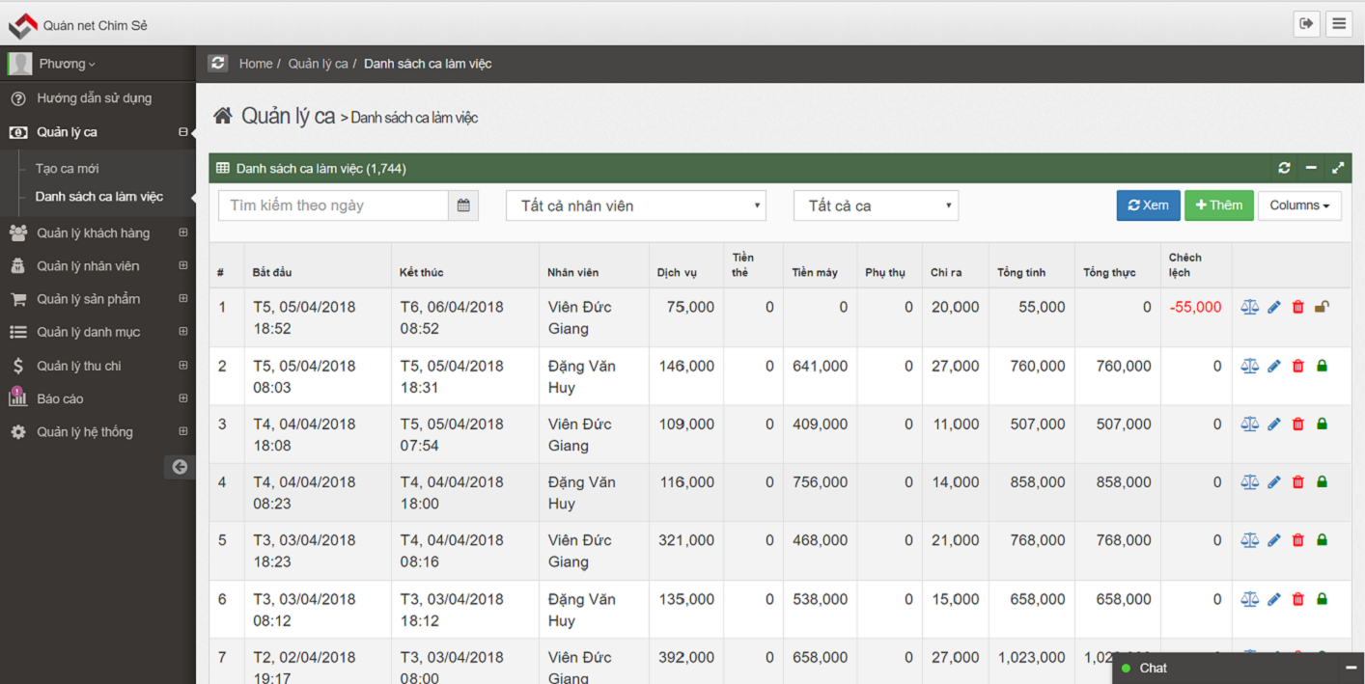The height and width of the screenshot is (684, 1365).
Task: Click the blue 'Xem' button
Action: point(1148,205)
